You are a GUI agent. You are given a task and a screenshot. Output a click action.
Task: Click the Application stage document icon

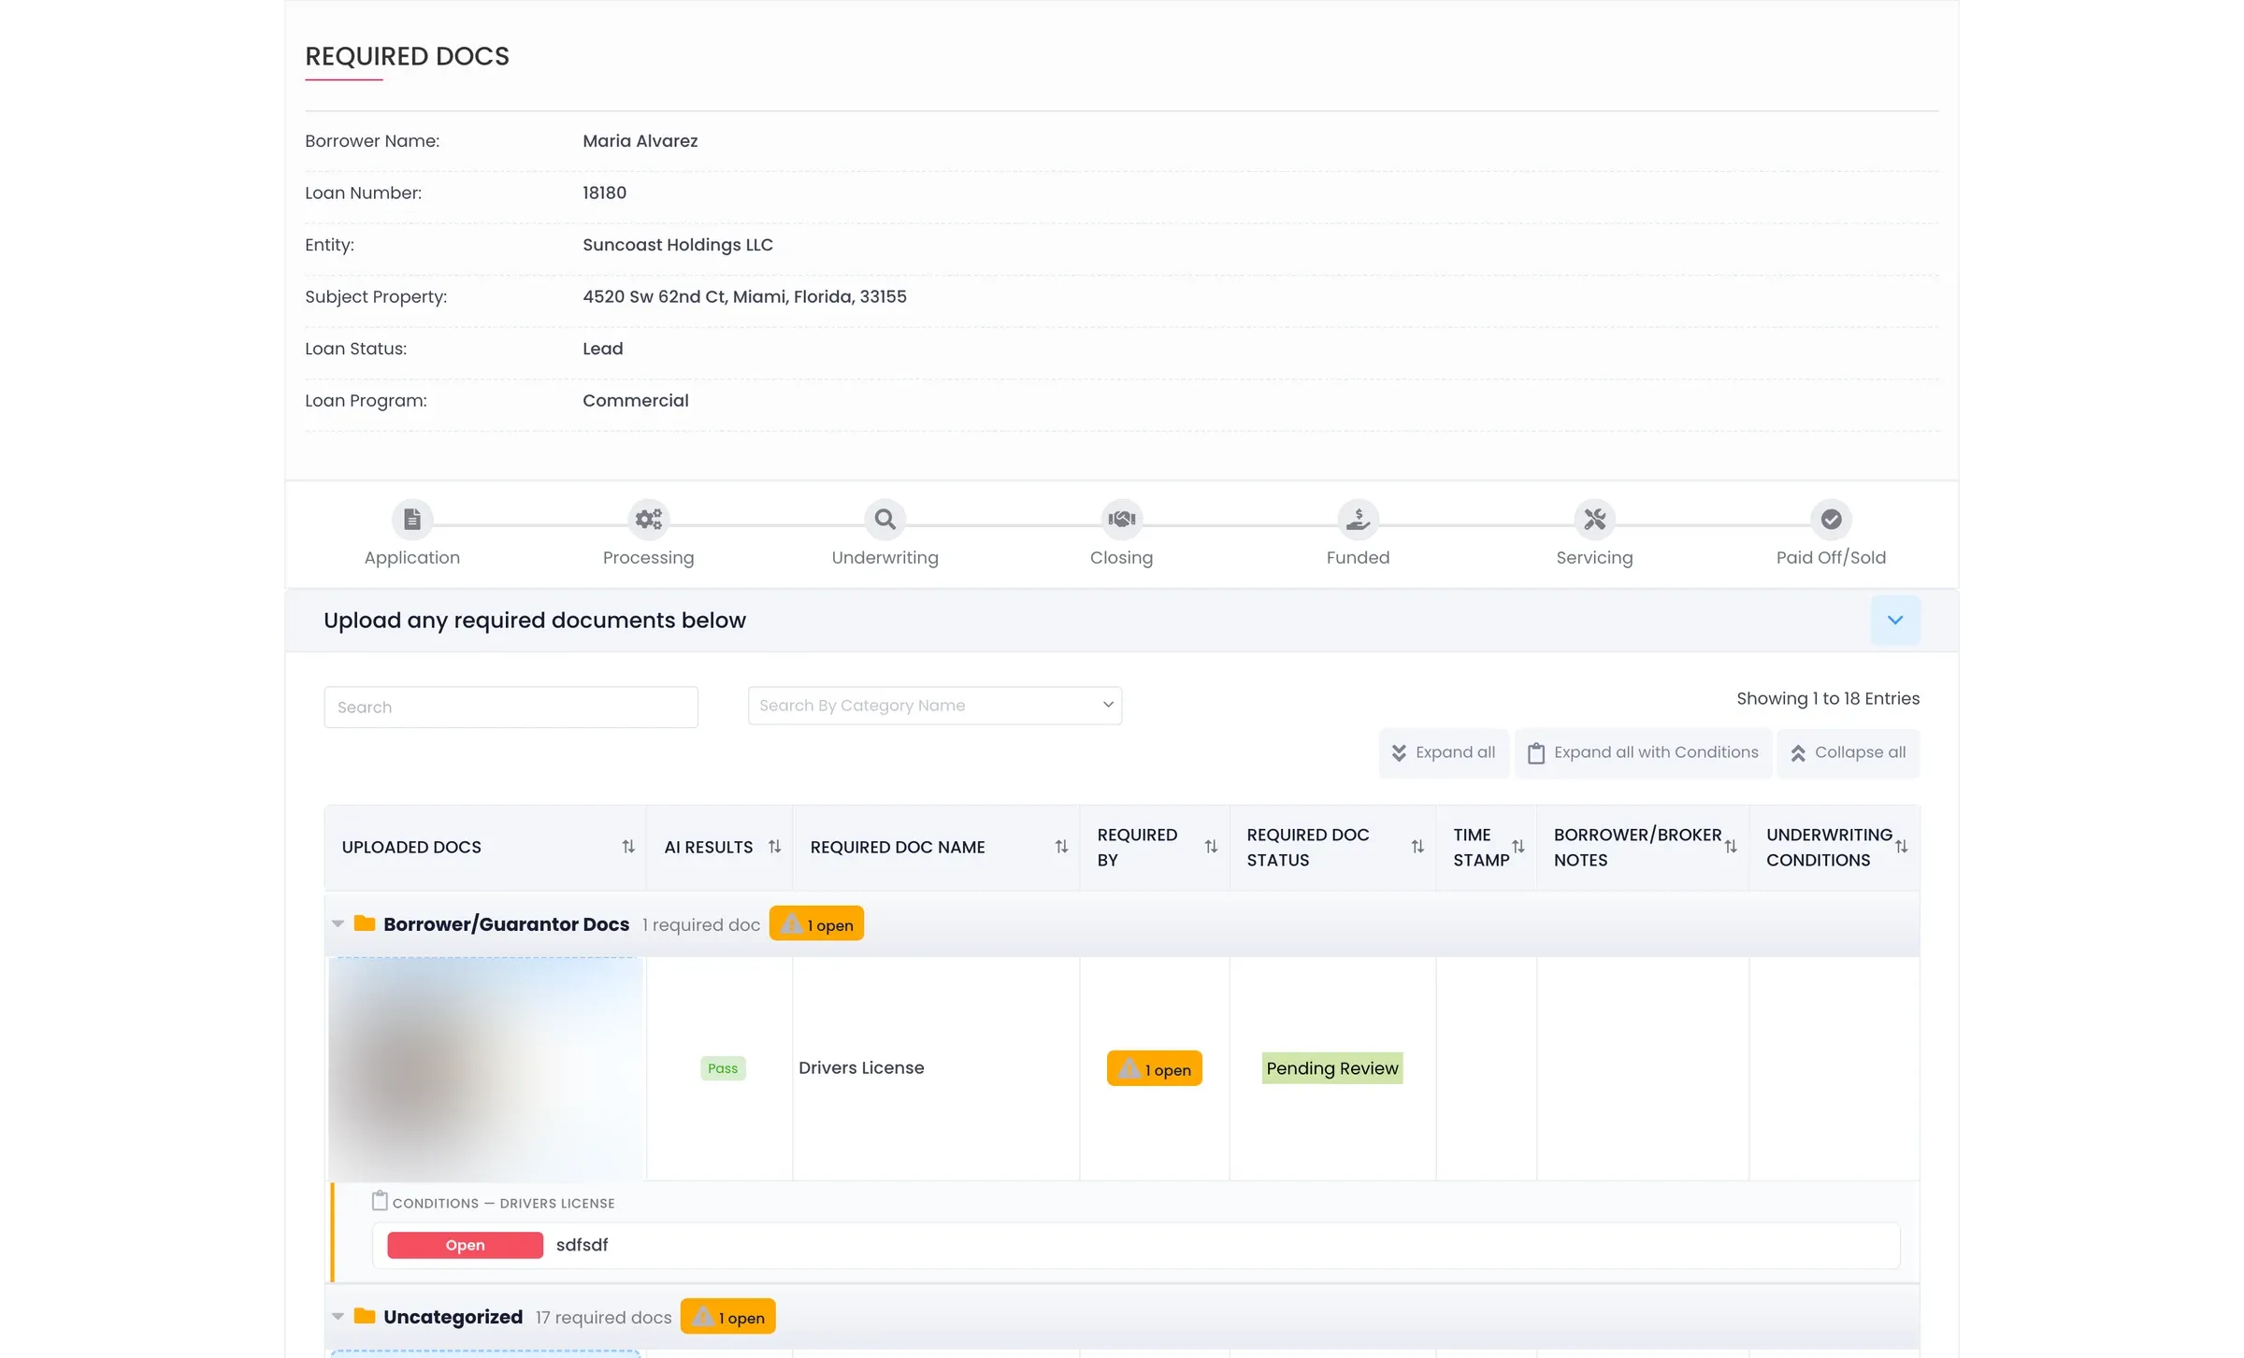(412, 519)
